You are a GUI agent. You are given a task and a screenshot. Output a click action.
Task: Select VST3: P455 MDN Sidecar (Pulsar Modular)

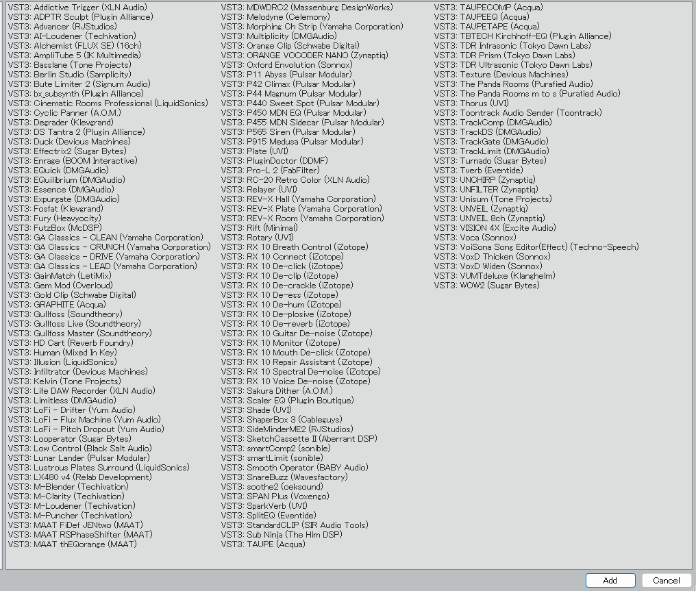(x=303, y=122)
